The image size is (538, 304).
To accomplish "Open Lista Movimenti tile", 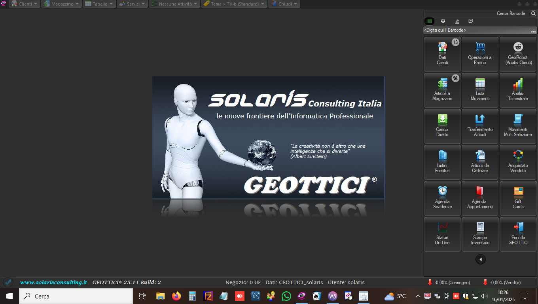I will coord(480,90).
